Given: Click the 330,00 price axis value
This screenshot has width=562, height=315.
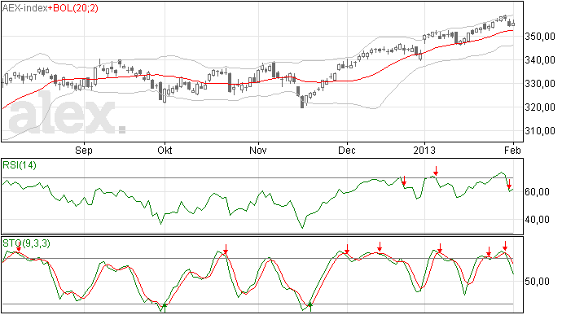Looking at the screenshot, I should tap(540, 84).
